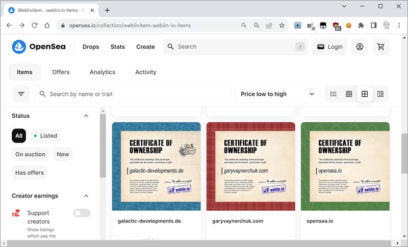
Task: Filter by Listed status
Action: click(x=45, y=135)
